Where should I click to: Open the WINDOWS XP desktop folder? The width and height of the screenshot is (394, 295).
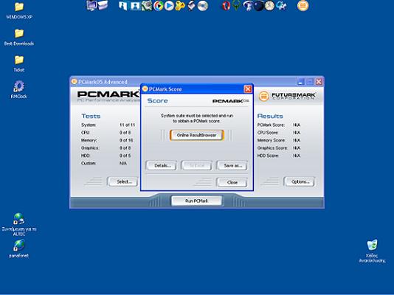click(x=19, y=10)
